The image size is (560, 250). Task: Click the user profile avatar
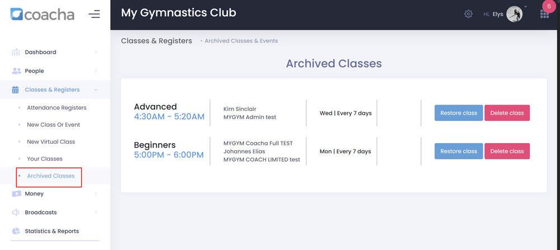(514, 14)
